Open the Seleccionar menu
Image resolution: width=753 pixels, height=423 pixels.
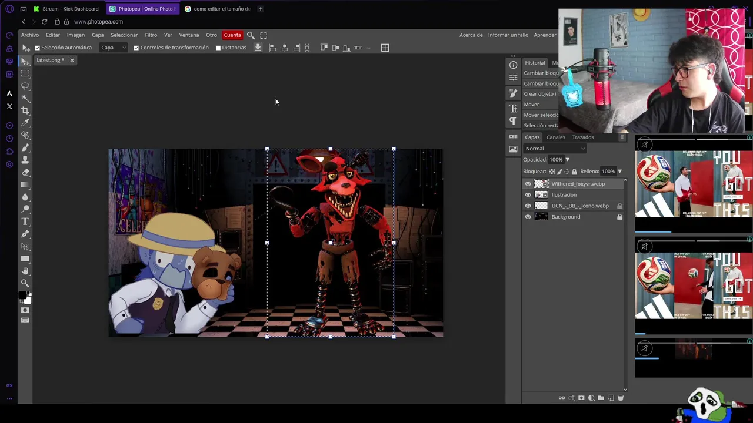pyautogui.click(x=124, y=35)
